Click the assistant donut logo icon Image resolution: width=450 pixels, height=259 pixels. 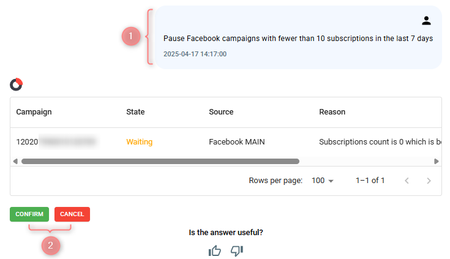[17, 84]
